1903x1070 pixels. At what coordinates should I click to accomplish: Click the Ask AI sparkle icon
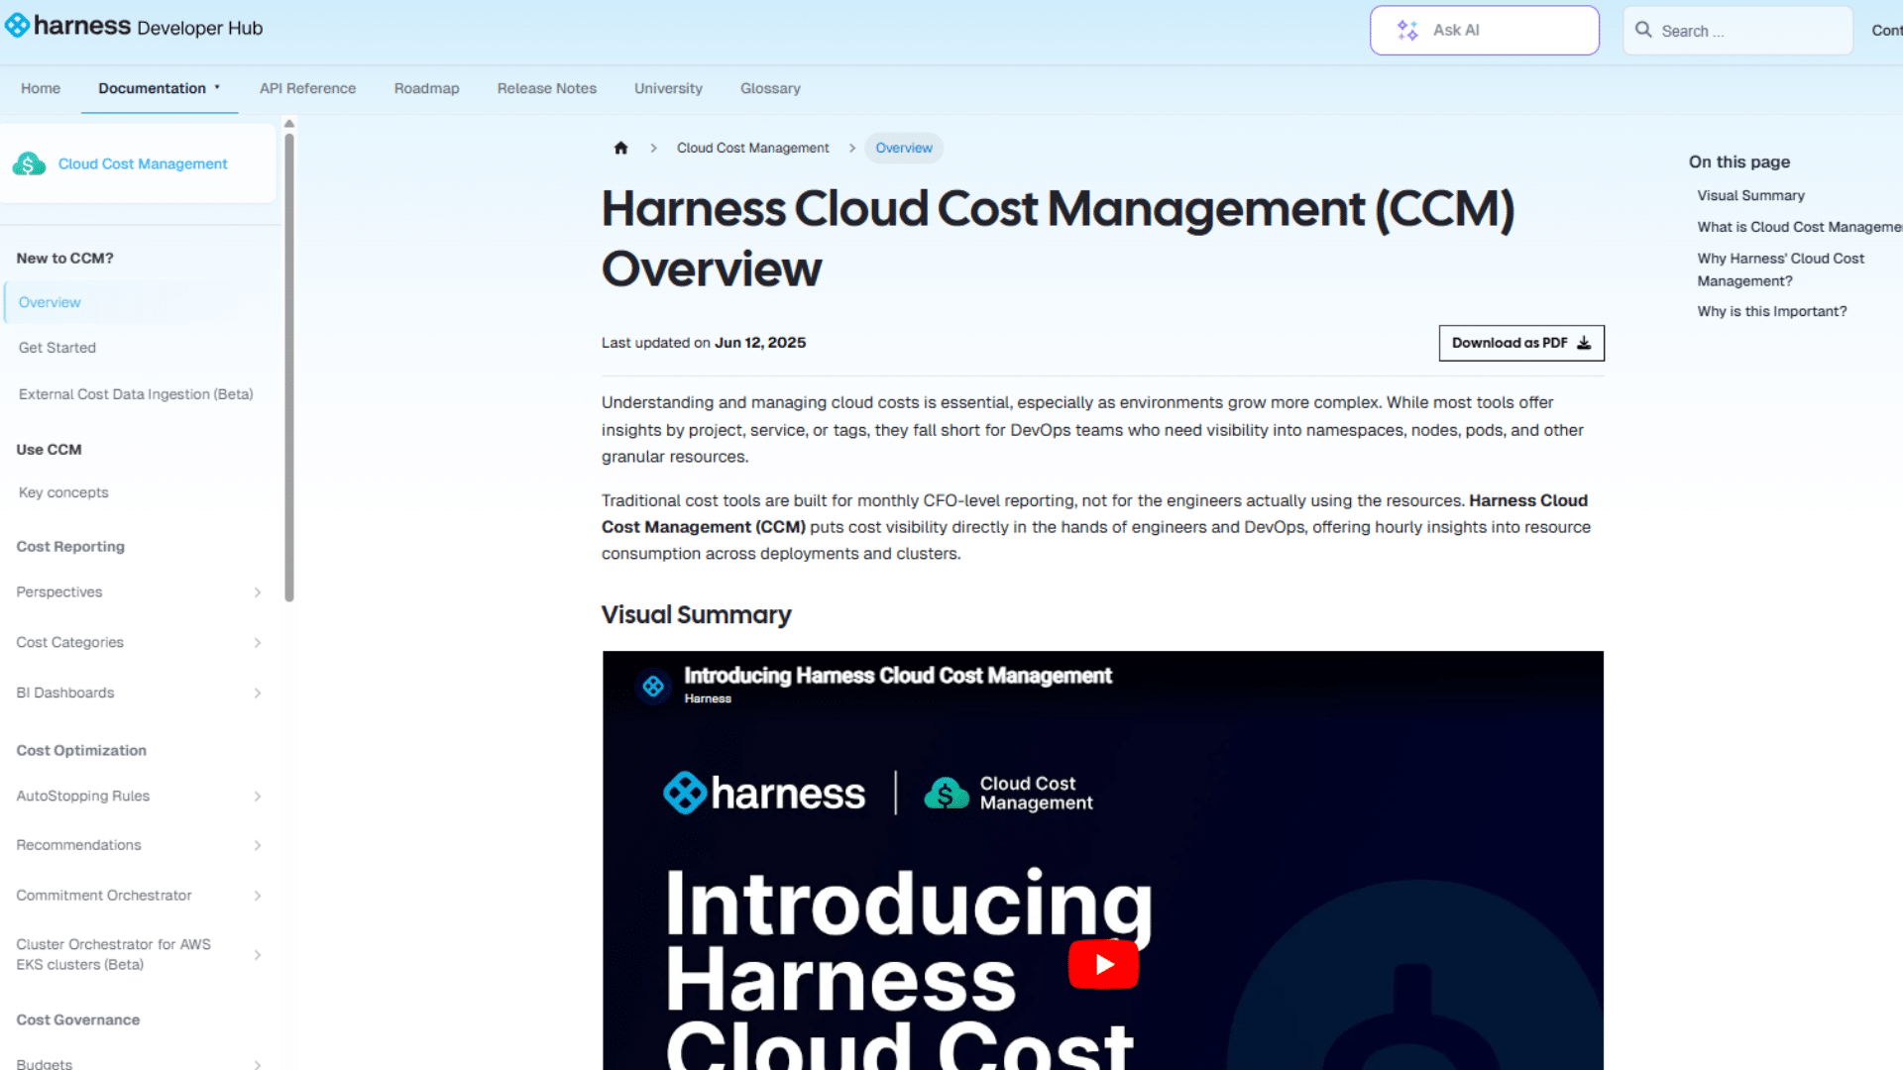(x=1407, y=31)
